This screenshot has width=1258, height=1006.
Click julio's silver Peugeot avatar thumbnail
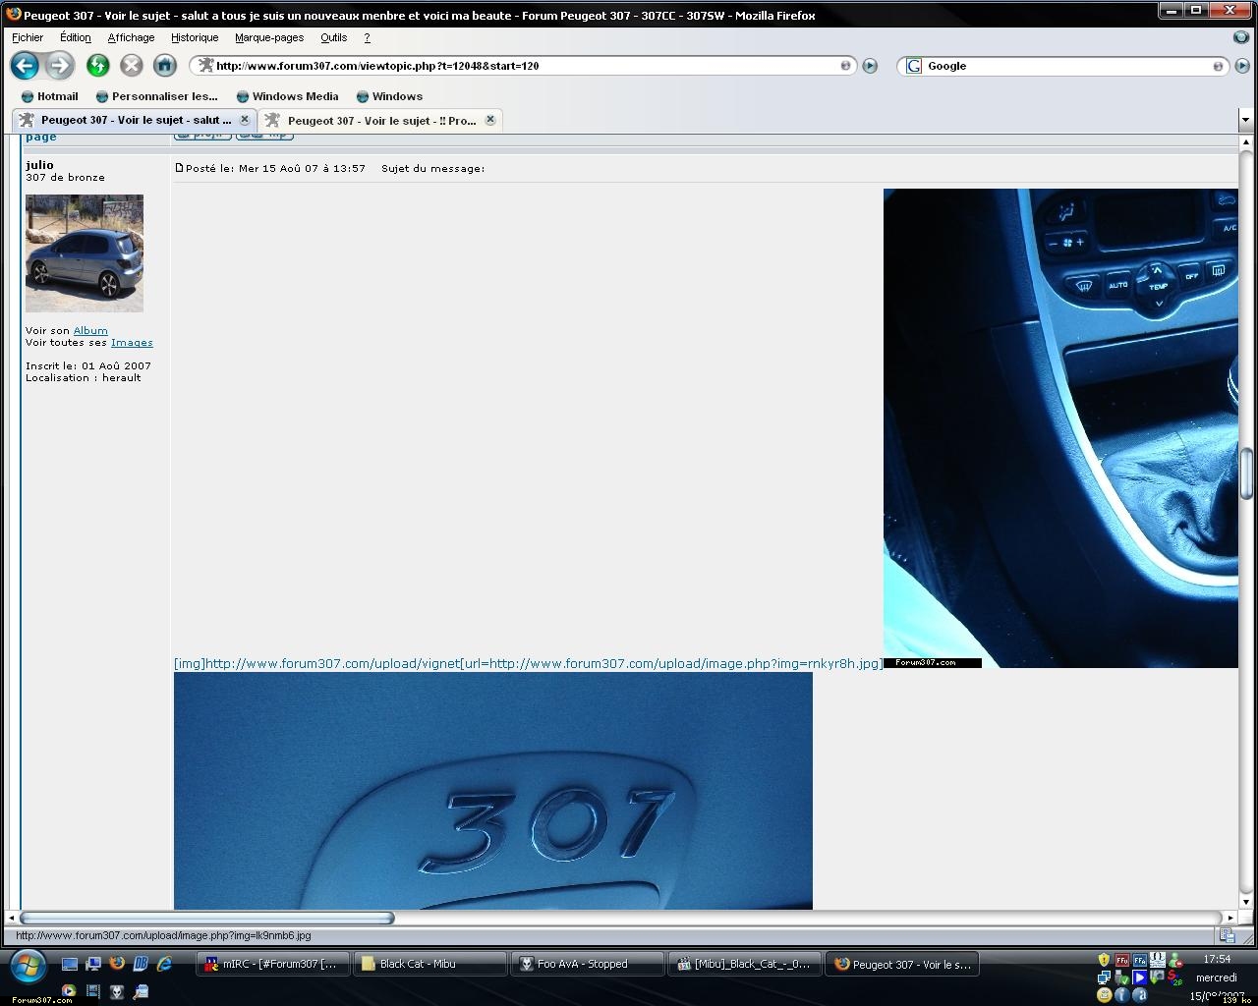click(x=85, y=253)
